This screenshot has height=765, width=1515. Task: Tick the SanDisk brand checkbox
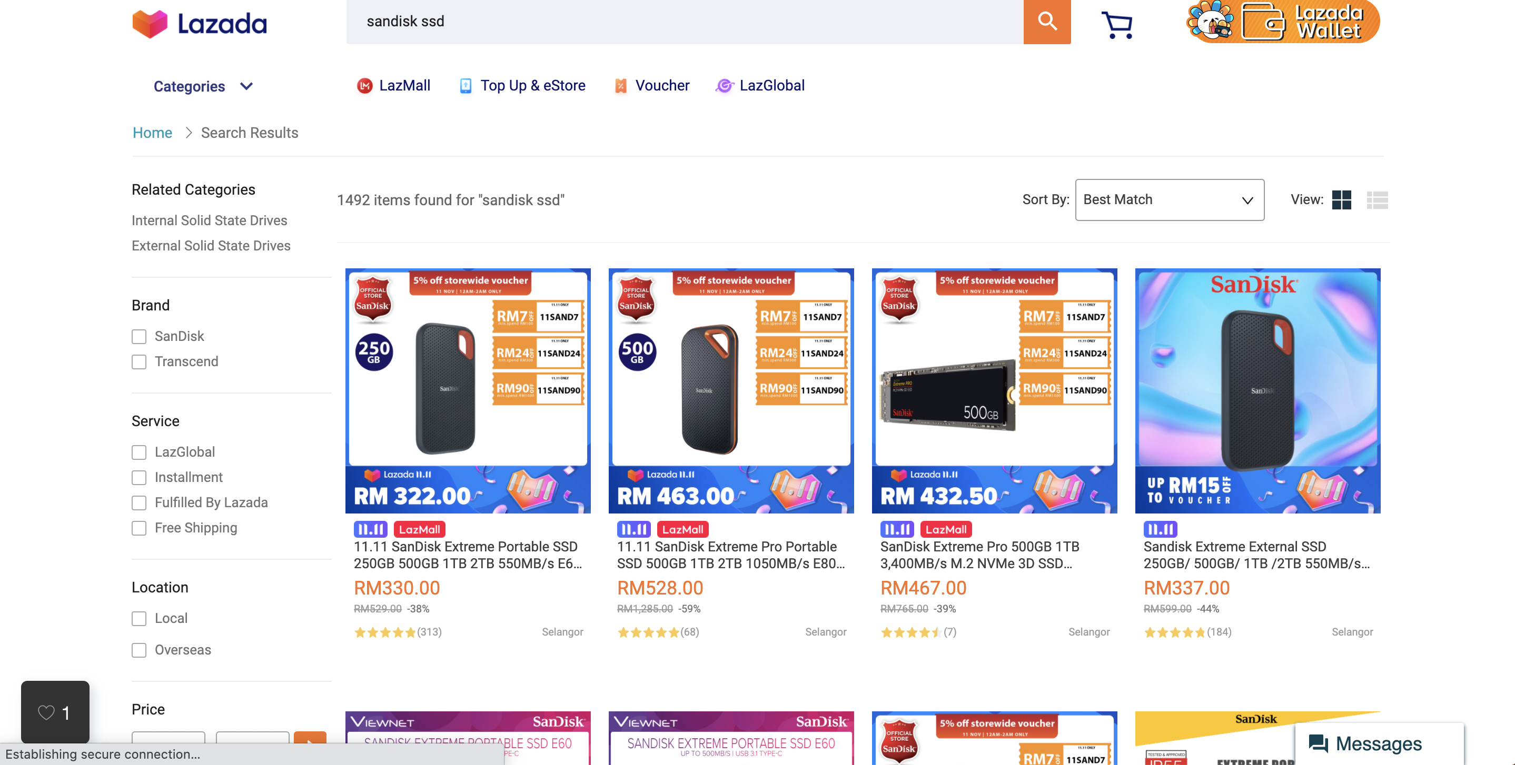(139, 337)
